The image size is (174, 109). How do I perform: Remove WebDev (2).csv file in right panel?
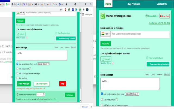113,63
